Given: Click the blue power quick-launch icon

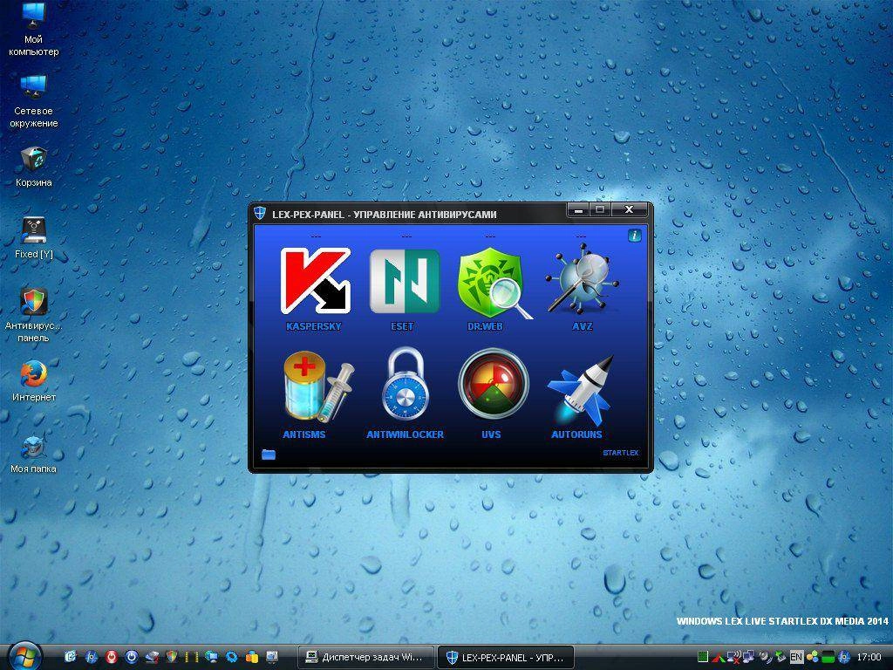Looking at the screenshot, I should 132,657.
